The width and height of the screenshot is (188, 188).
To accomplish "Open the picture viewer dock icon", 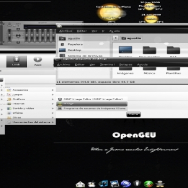I will tap(115, 184).
